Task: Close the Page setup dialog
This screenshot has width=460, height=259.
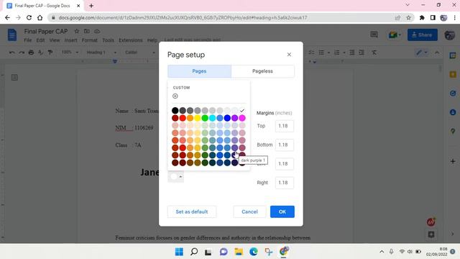Action: [289, 55]
